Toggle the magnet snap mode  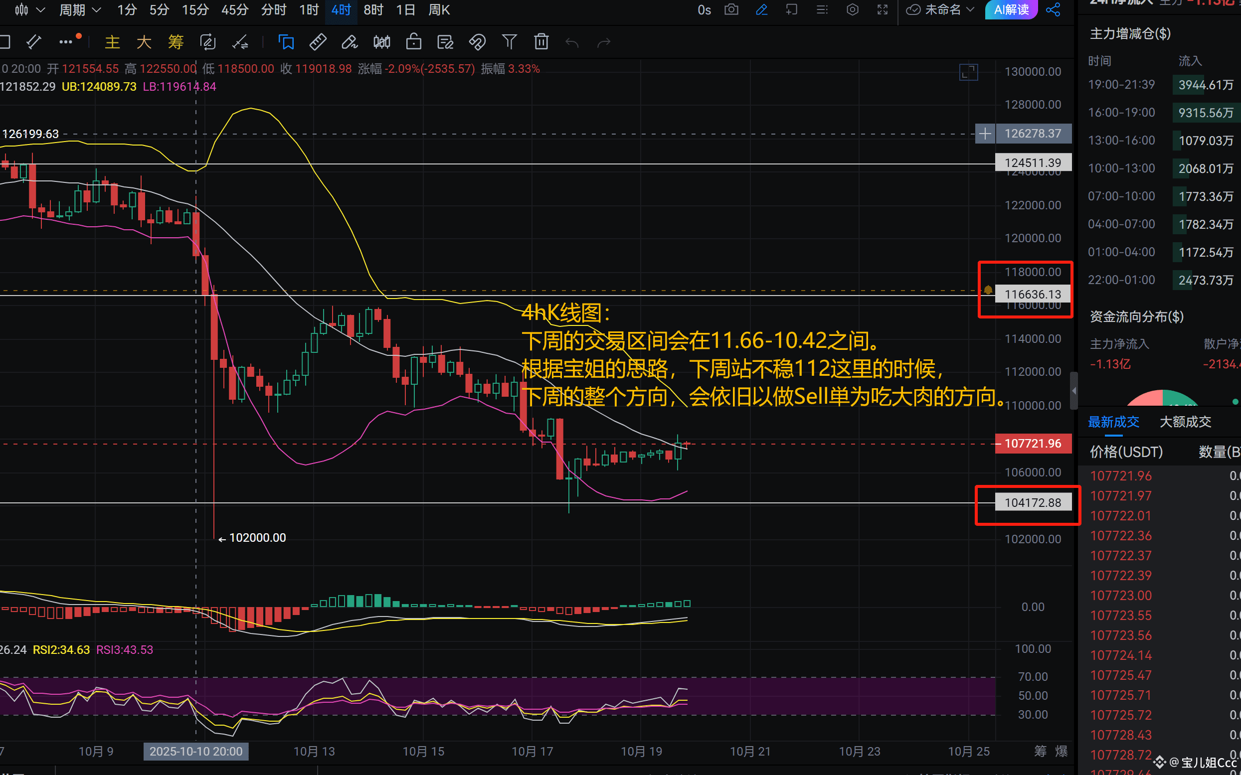pyautogui.click(x=477, y=42)
